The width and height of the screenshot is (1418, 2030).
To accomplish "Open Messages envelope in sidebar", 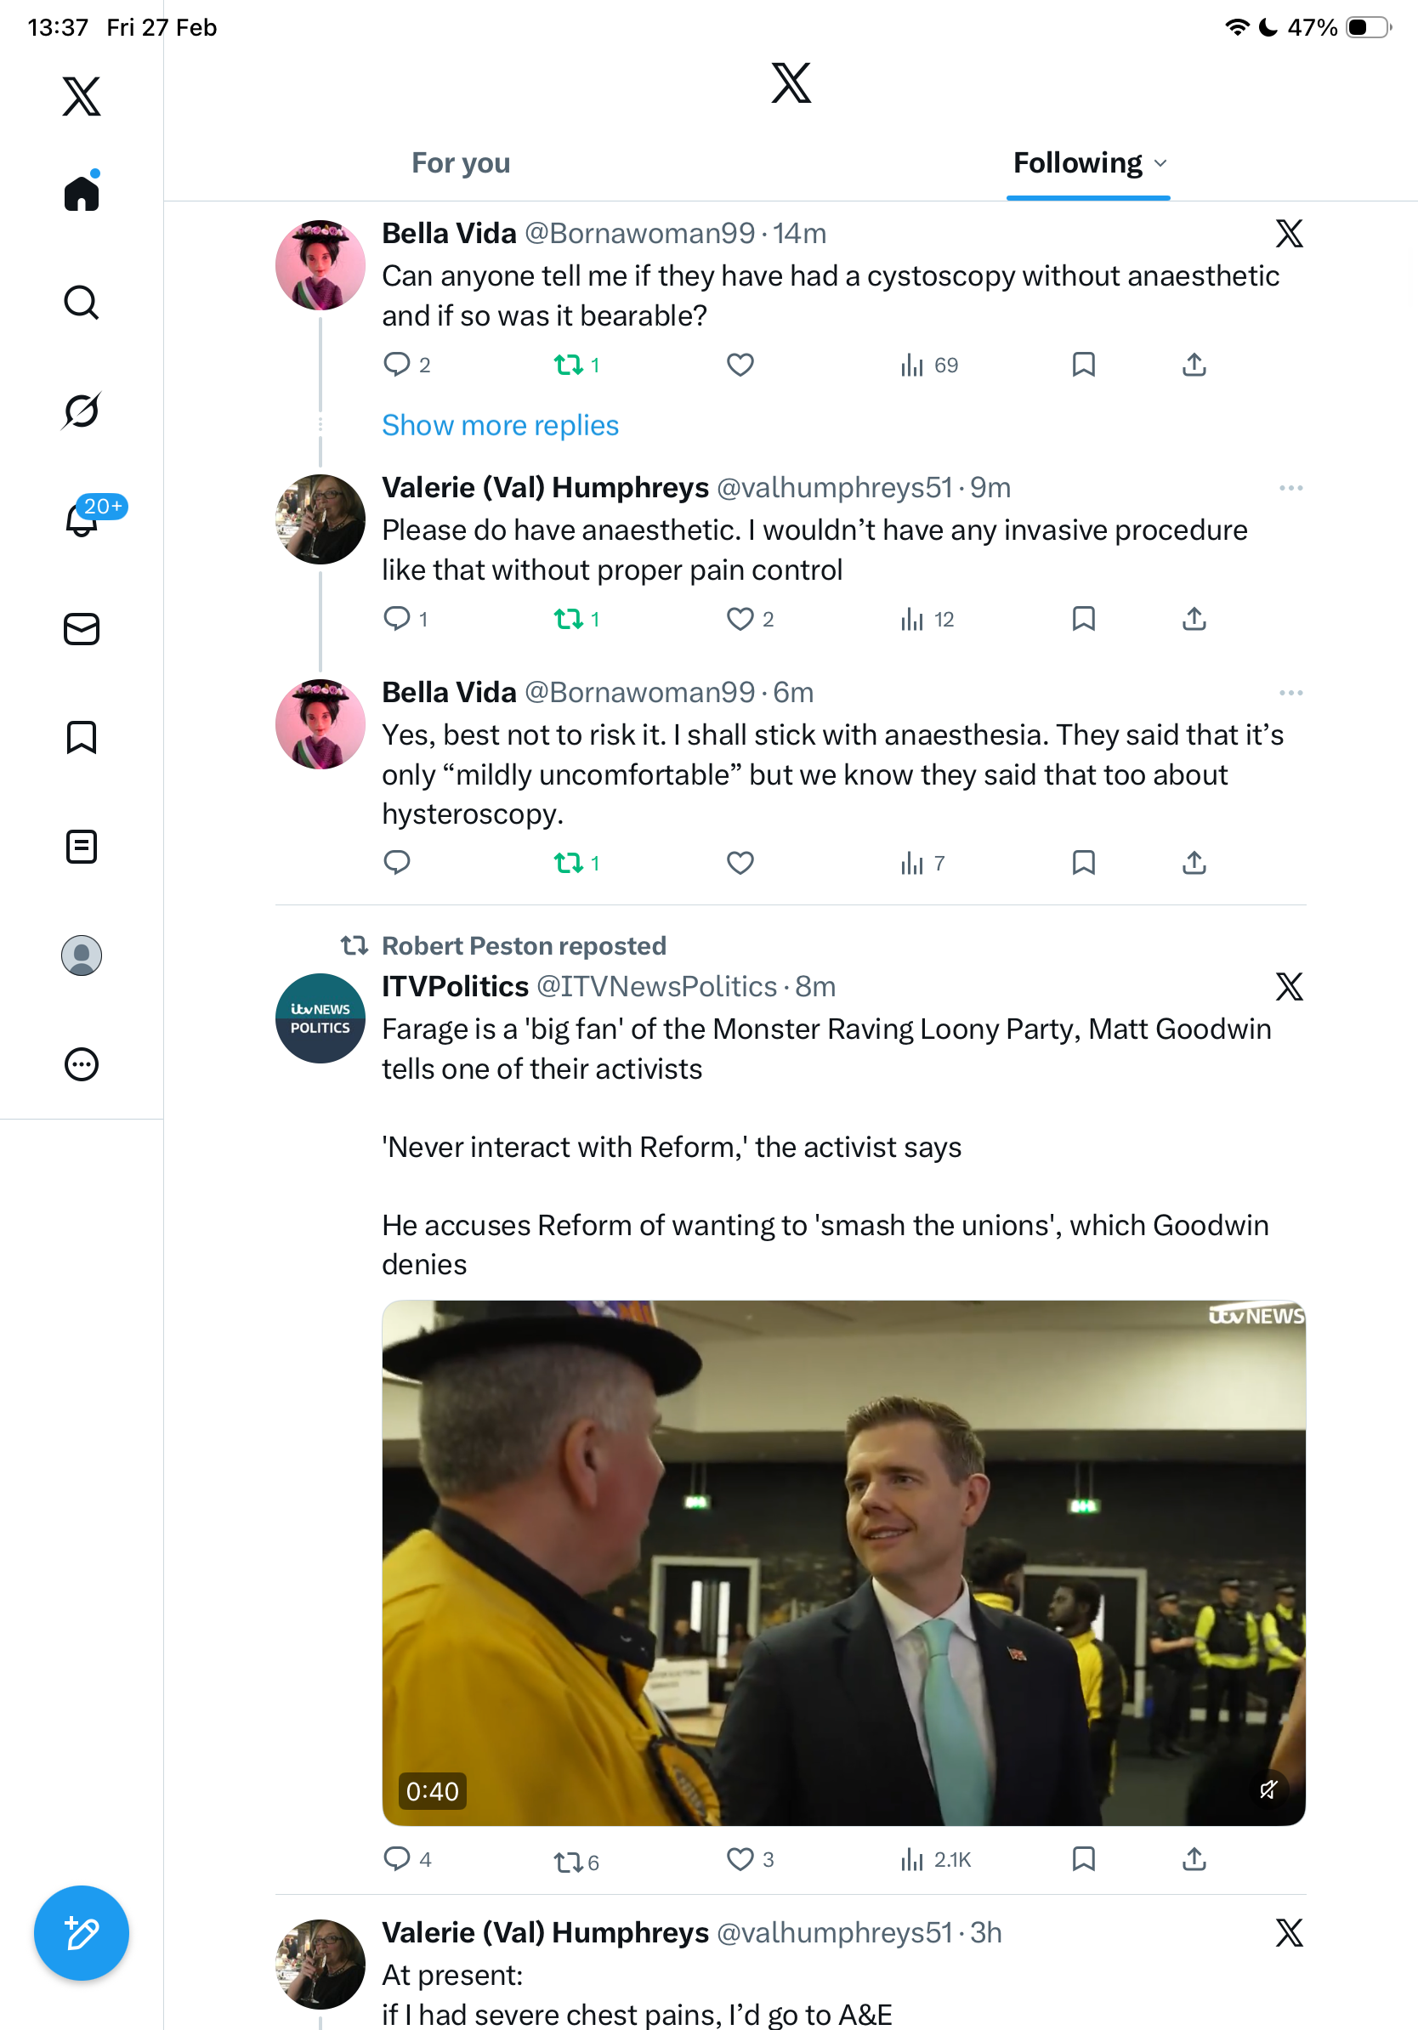I will [x=82, y=628].
